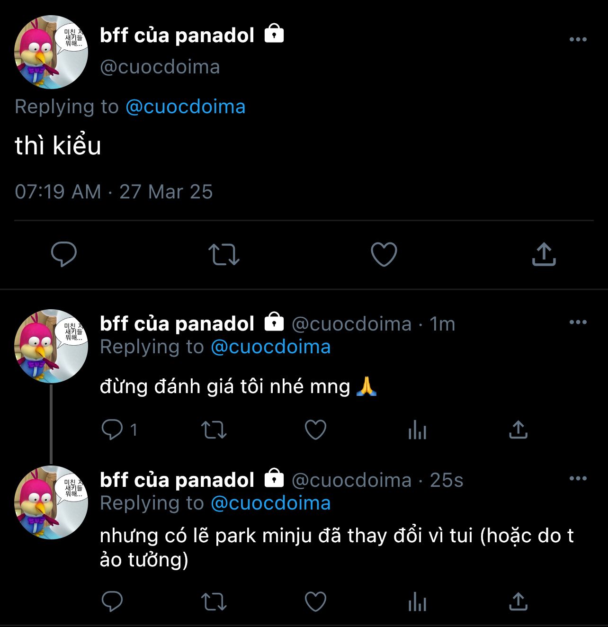Screen dimensions: 608x627
Task: Like the main 'thì kiểu' tweet
Action: tap(384, 254)
